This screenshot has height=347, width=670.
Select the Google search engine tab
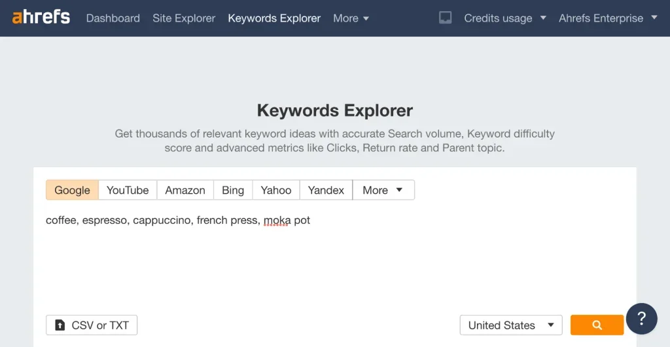tap(72, 190)
